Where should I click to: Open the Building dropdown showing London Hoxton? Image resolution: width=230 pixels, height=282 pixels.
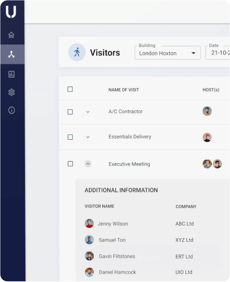pos(168,53)
